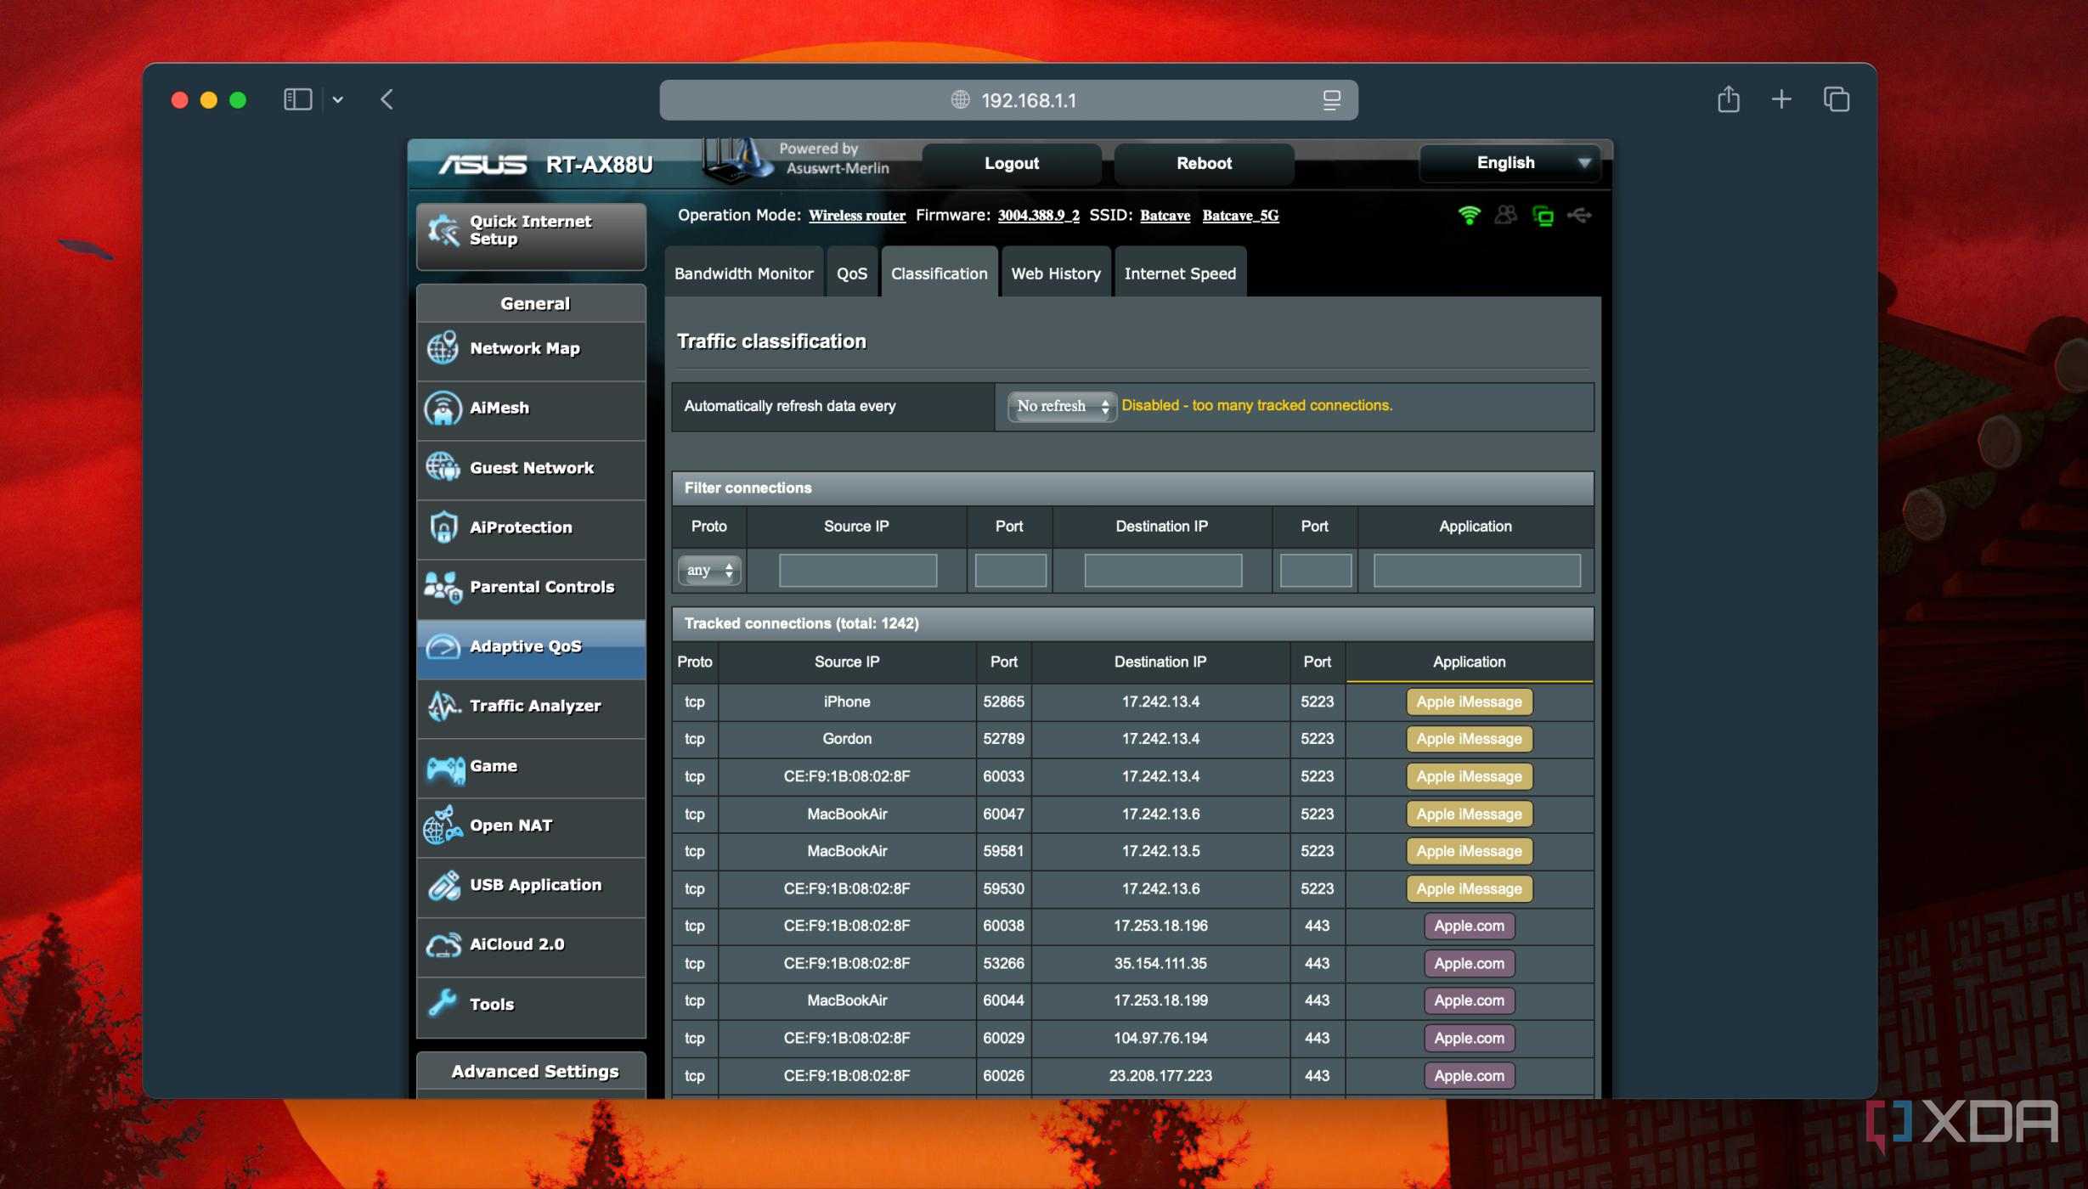Open the Proto filter 'any' dropdown

[709, 571]
